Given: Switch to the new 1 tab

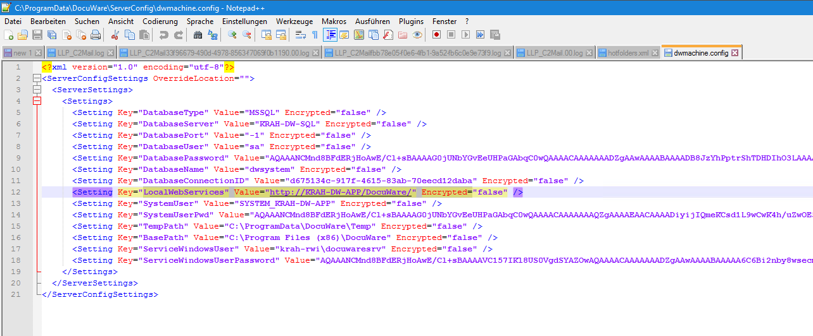Looking at the screenshot, I should 23,53.
